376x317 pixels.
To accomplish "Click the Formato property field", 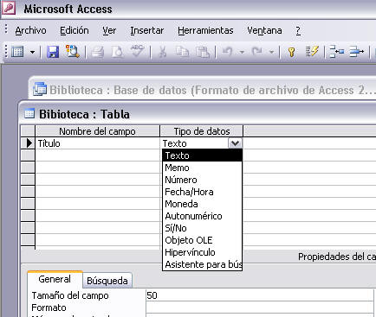I will click(x=260, y=307).
